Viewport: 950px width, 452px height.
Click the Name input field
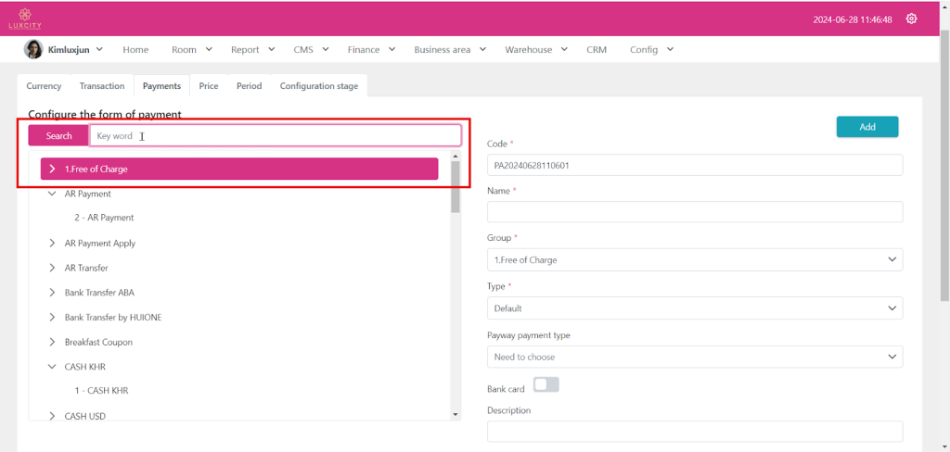coord(694,212)
